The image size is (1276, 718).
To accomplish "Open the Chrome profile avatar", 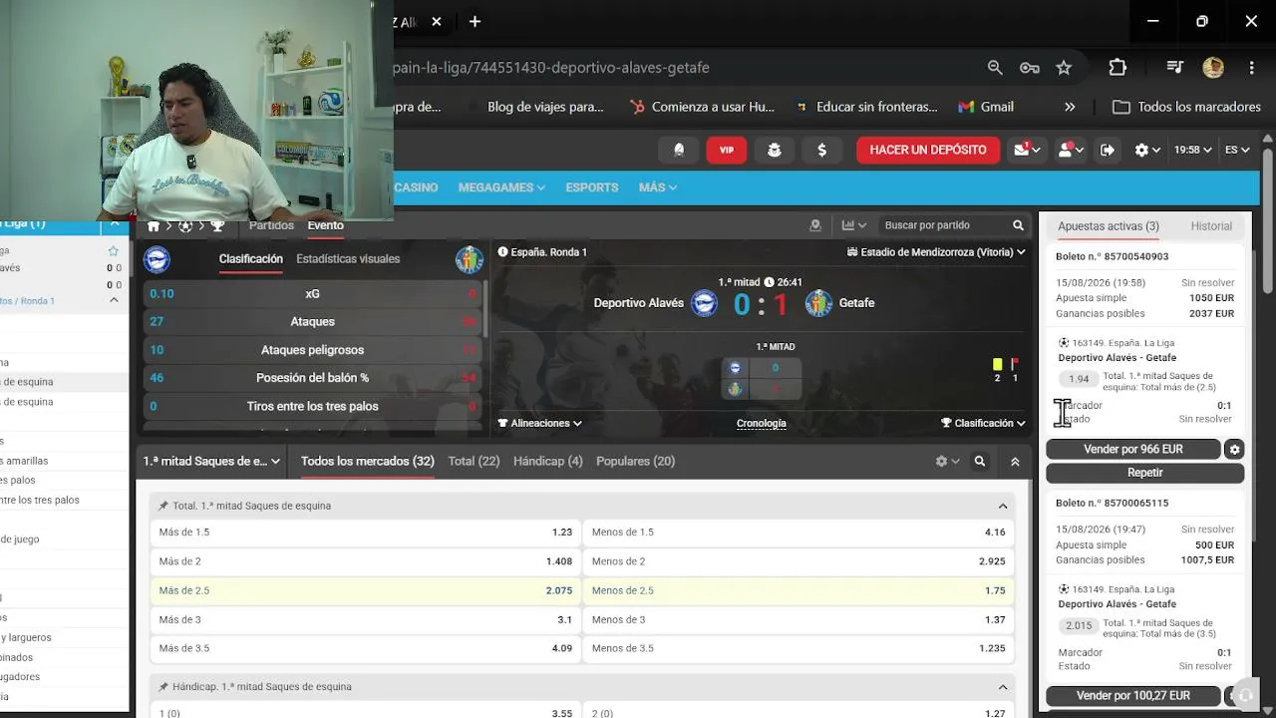I will tap(1213, 68).
